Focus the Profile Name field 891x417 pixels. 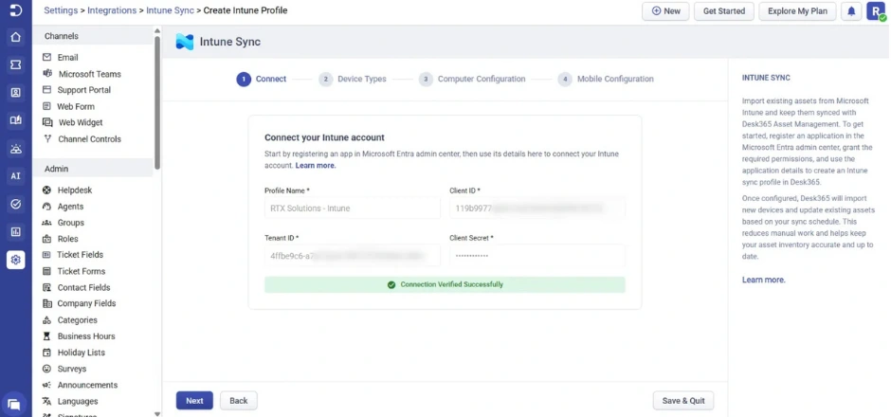click(353, 208)
